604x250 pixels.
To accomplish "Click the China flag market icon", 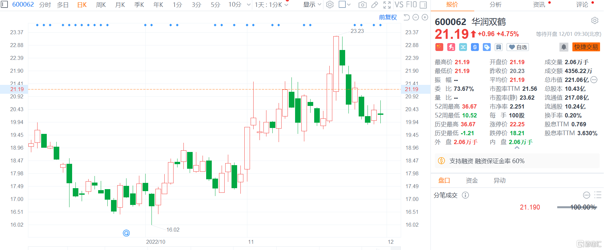I will [439, 47].
